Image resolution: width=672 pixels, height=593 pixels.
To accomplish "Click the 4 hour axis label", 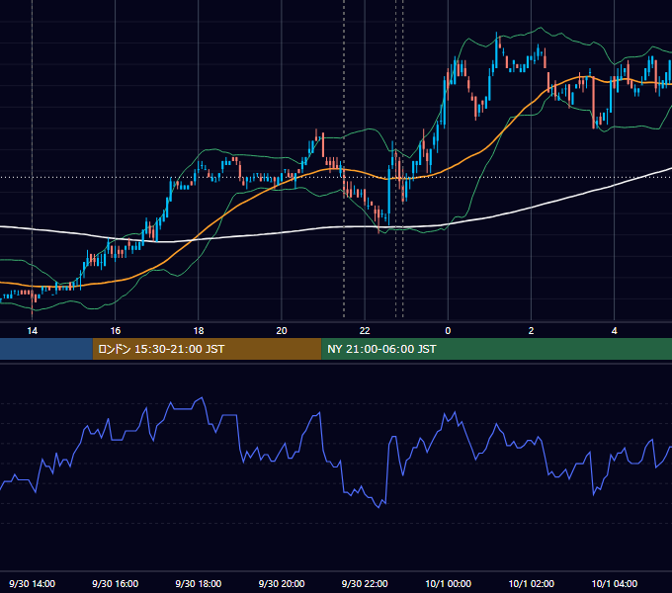I will (x=614, y=331).
